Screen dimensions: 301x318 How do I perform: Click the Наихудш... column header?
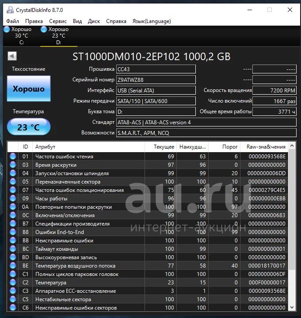[193, 147]
